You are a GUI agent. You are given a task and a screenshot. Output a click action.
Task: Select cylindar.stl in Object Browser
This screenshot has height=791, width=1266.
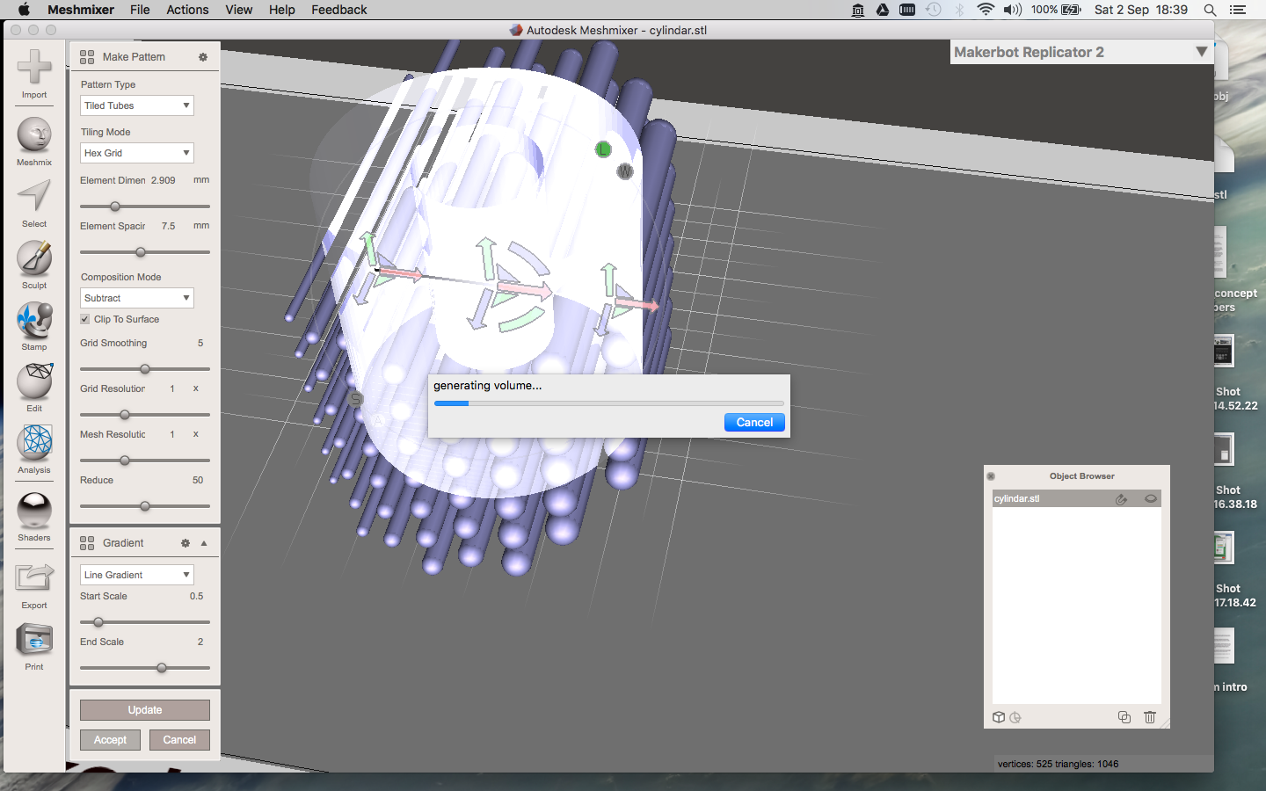[x=1077, y=499]
